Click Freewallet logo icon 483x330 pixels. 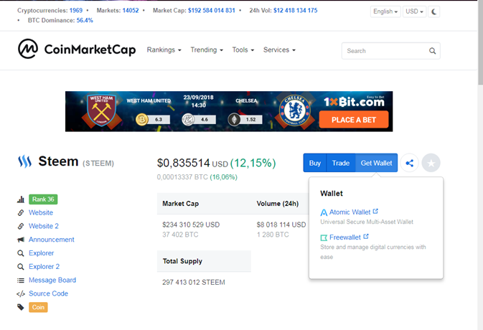(x=324, y=237)
